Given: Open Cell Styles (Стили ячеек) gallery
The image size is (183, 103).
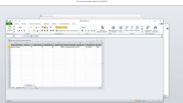Looking at the screenshot, I should click(x=120, y=29).
